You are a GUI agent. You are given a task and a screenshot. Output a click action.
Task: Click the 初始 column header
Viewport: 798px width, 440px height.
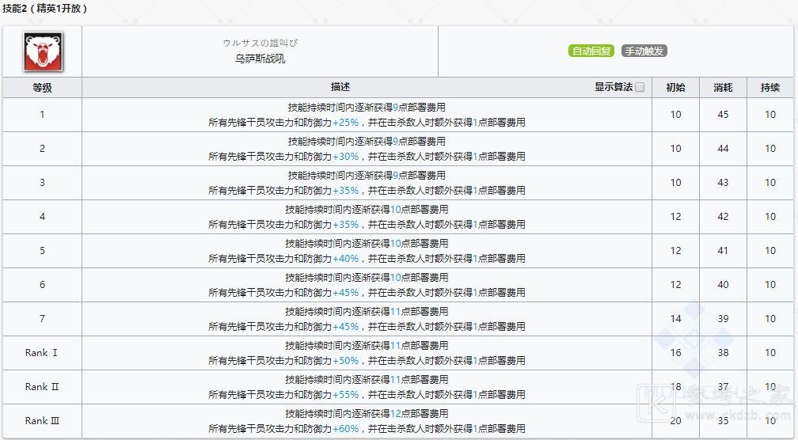point(675,88)
